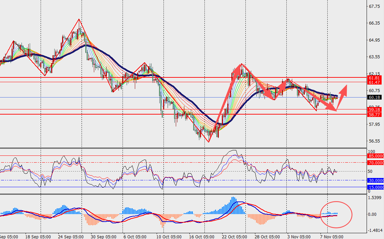Click the 56.55 price axis value
Viewport: 384px width, 239px height.
375,141
